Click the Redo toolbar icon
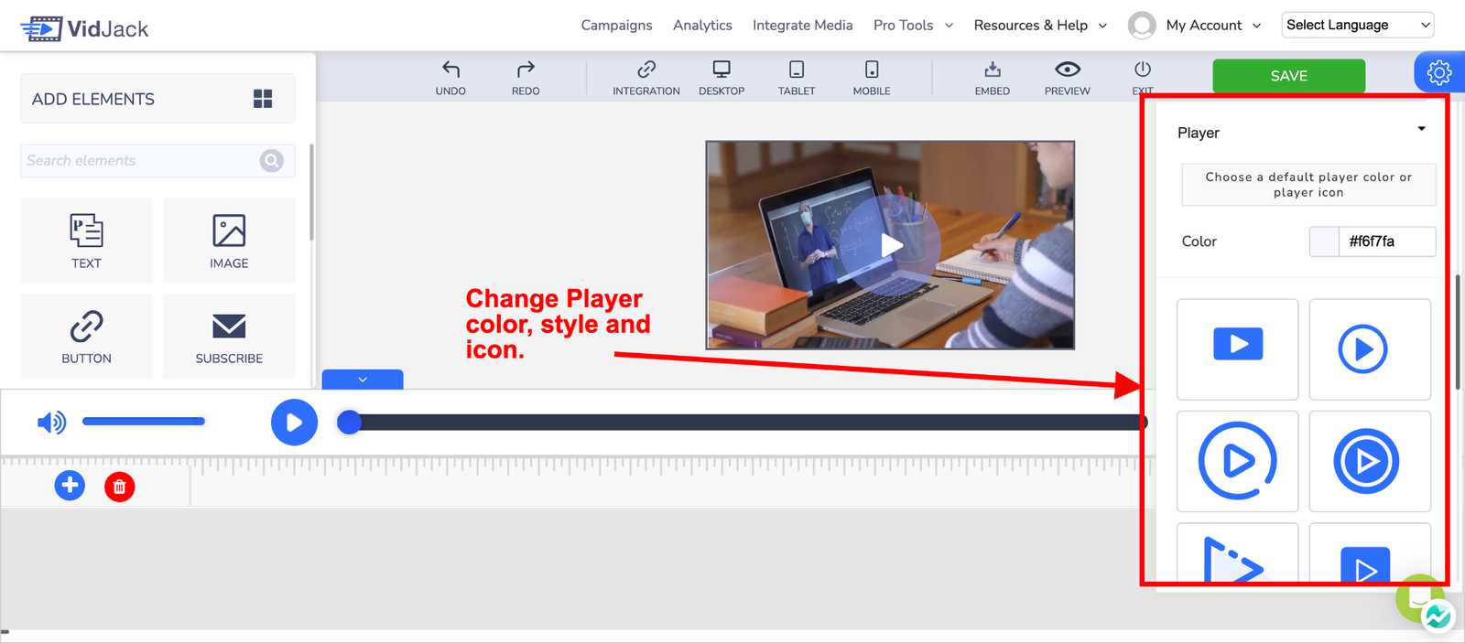 point(526,78)
